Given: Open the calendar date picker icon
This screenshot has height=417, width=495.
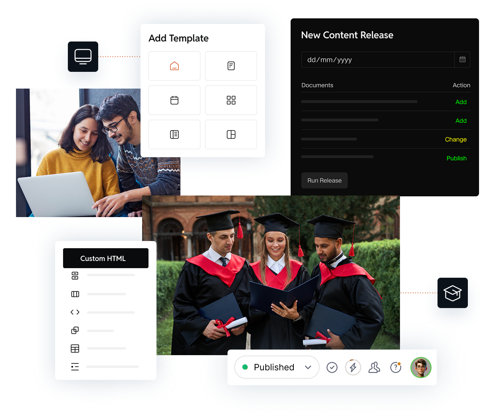Looking at the screenshot, I should coord(462,59).
